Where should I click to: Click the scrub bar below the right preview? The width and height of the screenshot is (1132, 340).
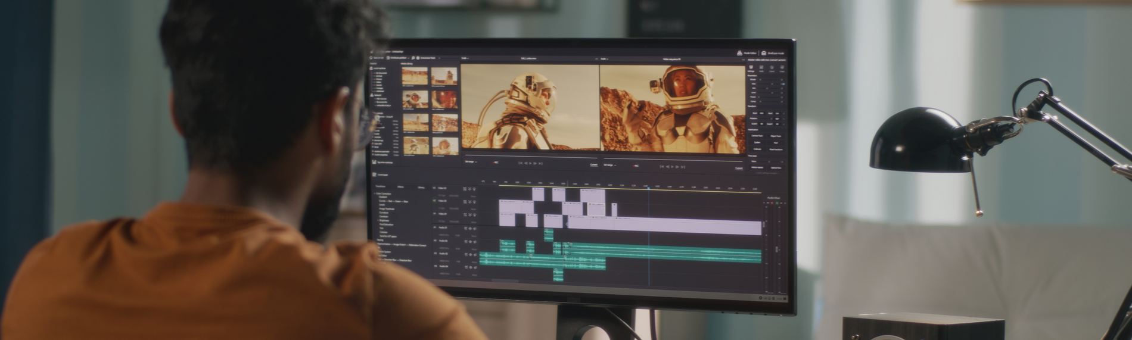click(x=672, y=160)
